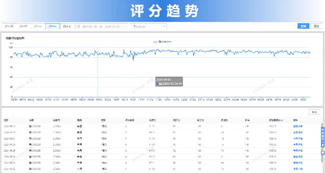Open 查看详情 for the 2024-05-27 row
The width and height of the screenshot is (325, 173).
coord(298,138)
